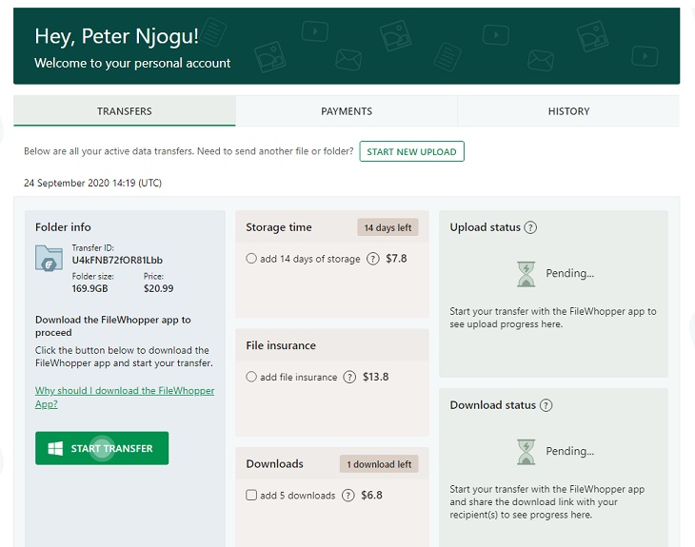Click the $7.8 storage price
The image size is (695, 547).
click(396, 259)
